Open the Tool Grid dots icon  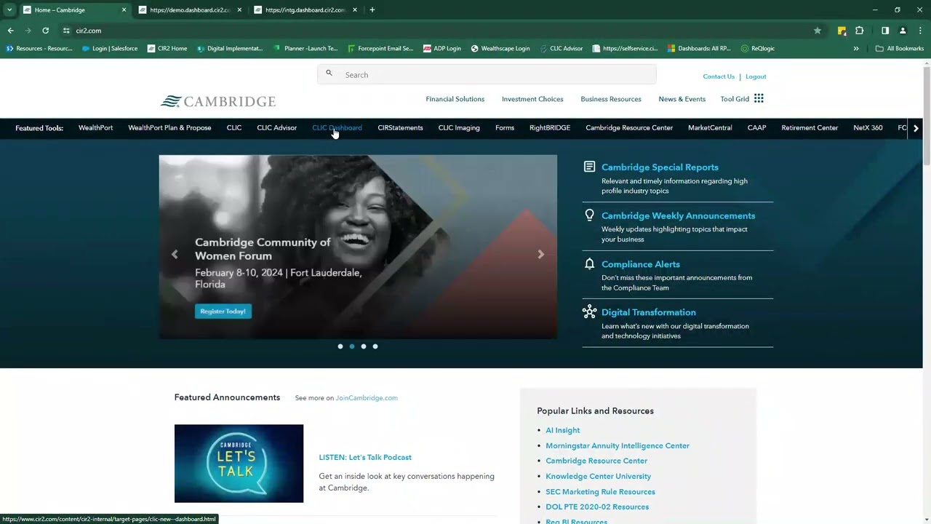[x=759, y=98]
